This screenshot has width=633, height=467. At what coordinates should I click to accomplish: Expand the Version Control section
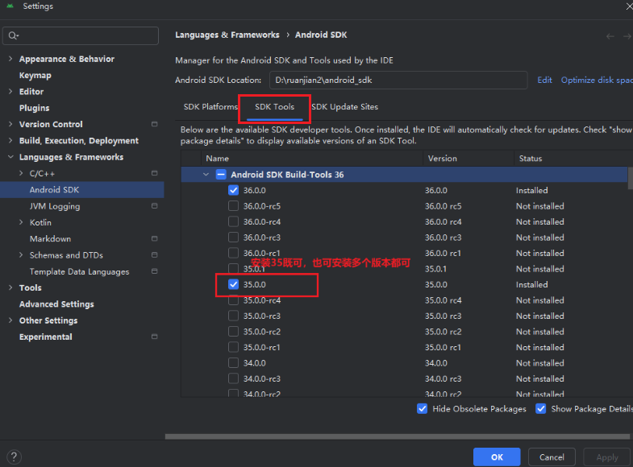10,124
